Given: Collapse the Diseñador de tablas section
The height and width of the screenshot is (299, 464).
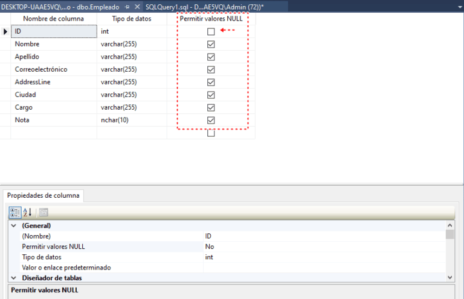Looking at the screenshot, I should coord(14,278).
